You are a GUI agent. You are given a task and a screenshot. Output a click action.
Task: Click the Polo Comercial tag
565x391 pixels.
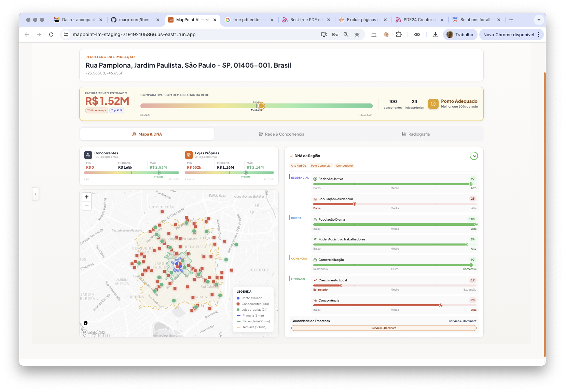[321, 166]
